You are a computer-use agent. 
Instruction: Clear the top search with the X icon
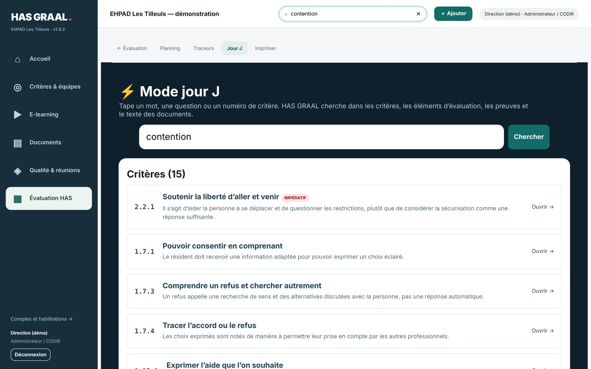pos(418,14)
